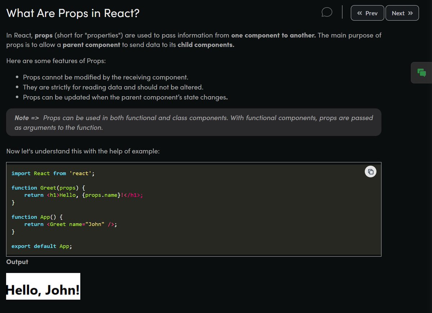Click code line import React from 'react';
Viewport: 432px width, 313px height.
(53, 173)
